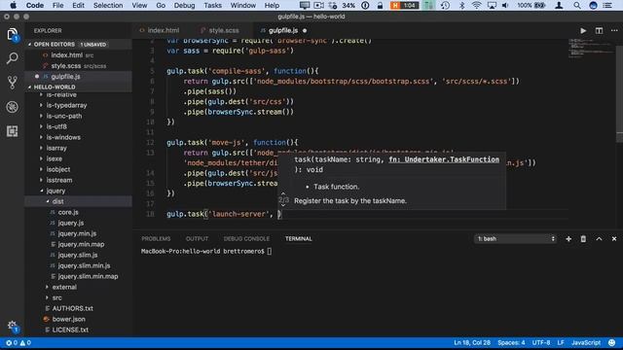Show next signature in parameter hint

tap(283, 205)
